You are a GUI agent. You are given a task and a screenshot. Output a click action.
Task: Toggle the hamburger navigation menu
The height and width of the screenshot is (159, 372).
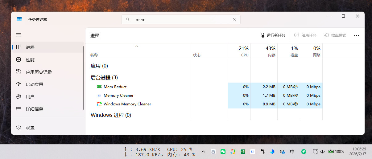click(x=19, y=35)
